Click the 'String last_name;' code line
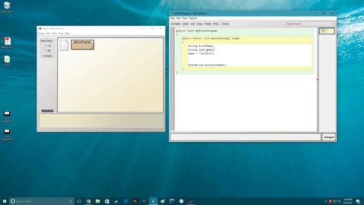This screenshot has height=205, width=364. (x=201, y=50)
